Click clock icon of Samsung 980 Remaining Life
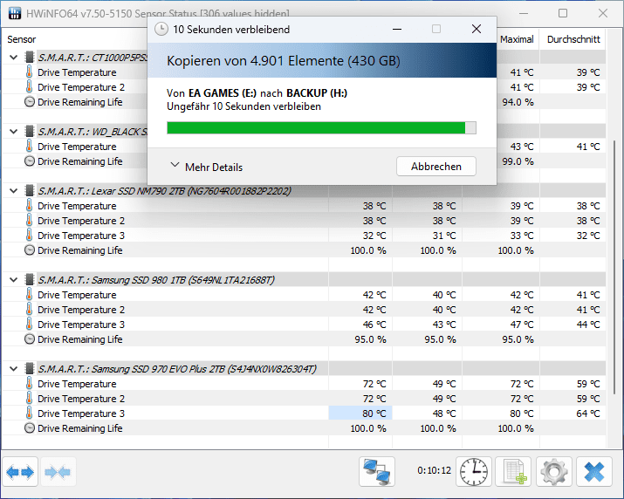This screenshot has width=624, height=499. [x=30, y=339]
